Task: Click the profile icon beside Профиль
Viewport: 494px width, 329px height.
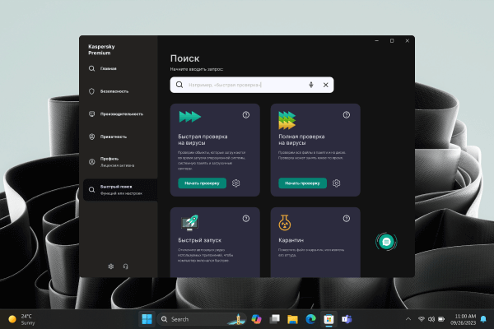Action: 91,162
